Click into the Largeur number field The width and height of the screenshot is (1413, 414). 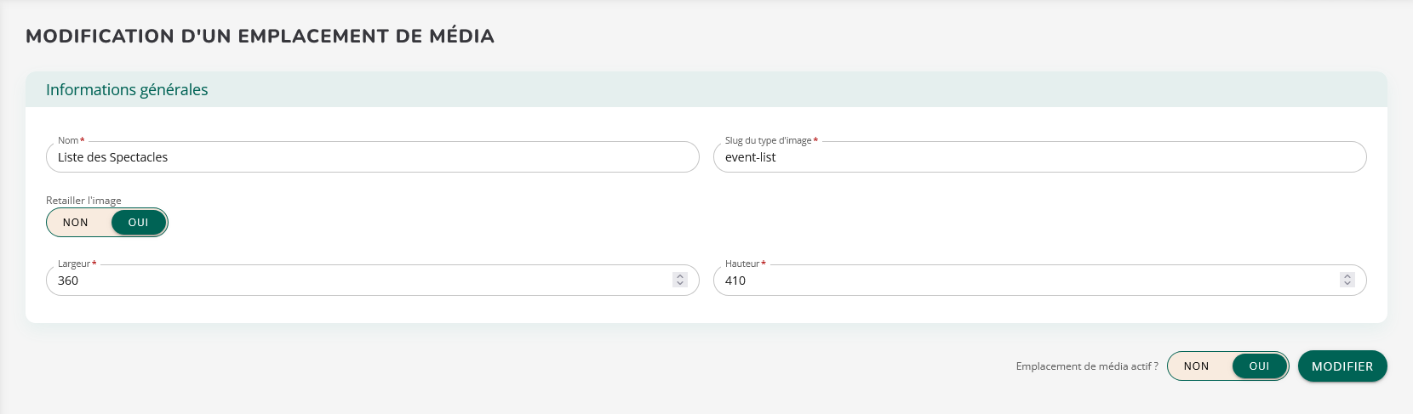click(358, 281)
